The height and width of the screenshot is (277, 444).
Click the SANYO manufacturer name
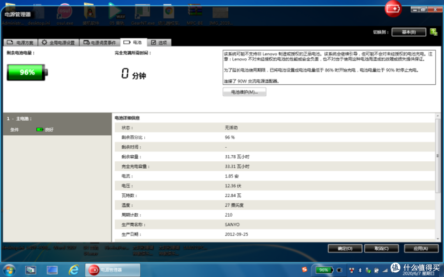click(232, 224)
